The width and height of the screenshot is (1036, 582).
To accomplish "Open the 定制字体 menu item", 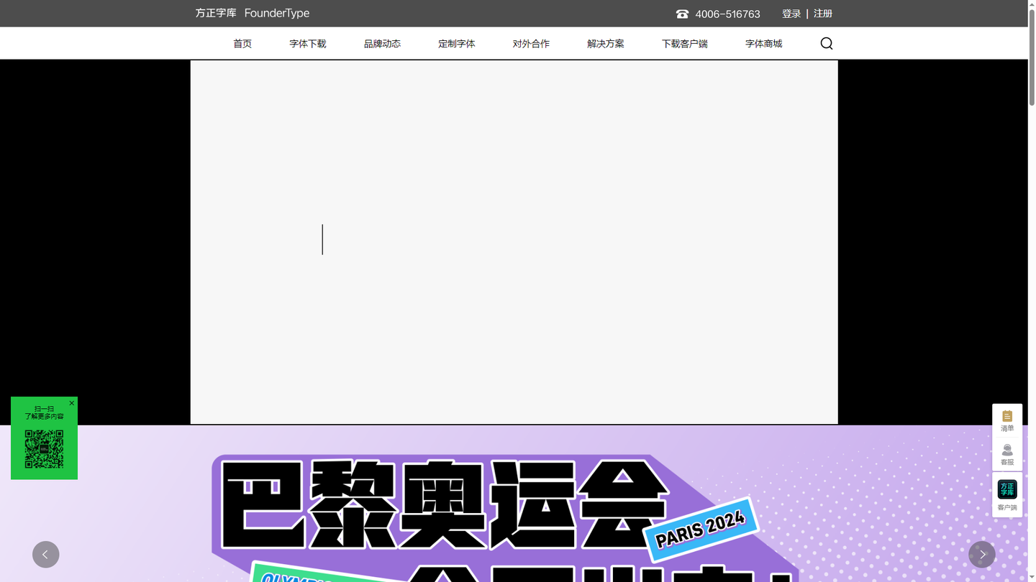I will 457,44.
